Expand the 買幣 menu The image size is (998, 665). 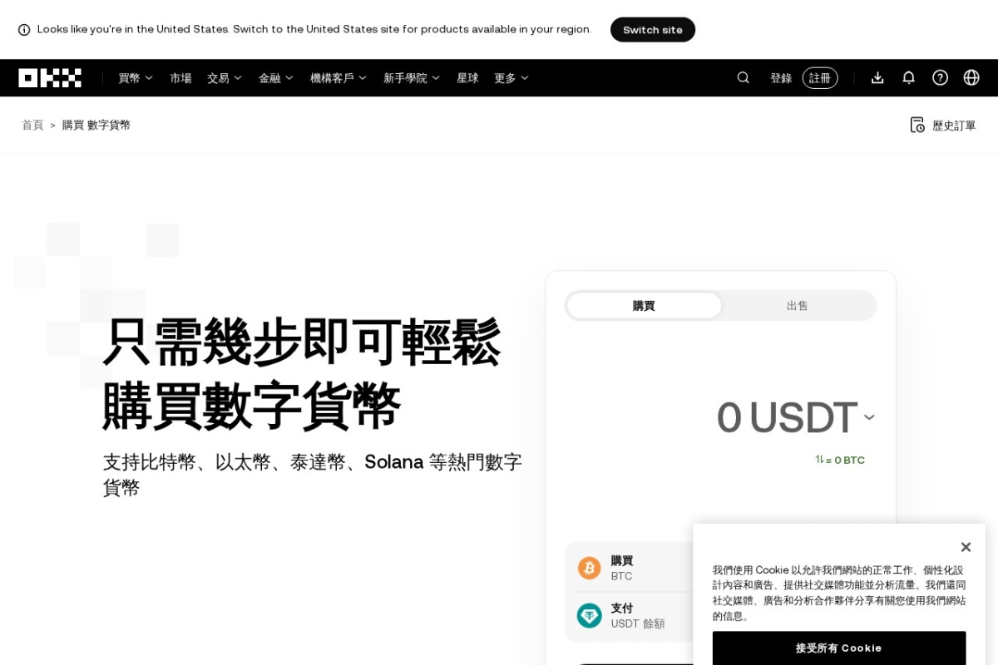coord(136,78)
